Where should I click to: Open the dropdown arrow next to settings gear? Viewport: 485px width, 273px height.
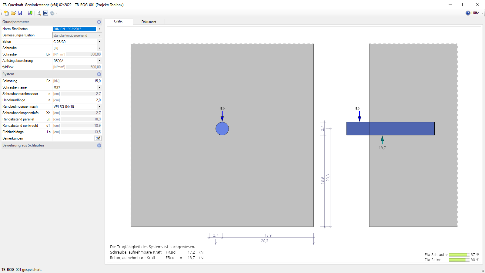point(56,13)
